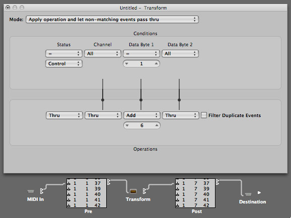The image size is (291, 218).
Task: Click the Post label
Action: (197, 211)
